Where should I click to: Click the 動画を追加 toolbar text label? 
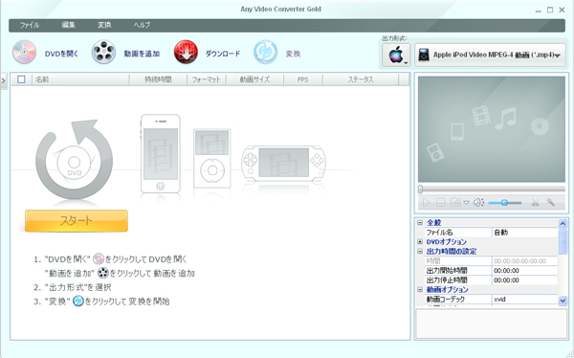[142, 54]
